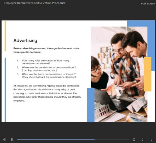
Task: Click the 'Advertising' slide heading
Action: (x=25, y=41)
